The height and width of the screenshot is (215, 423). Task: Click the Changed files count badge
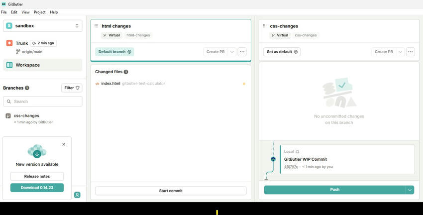pos(126,72)
